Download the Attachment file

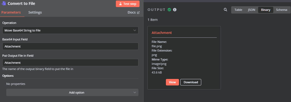(191, 82)
